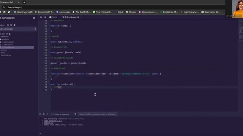This screenshot has height=136, width=243.
Task: Switch to the 3_Greeting.sol editor tab
Action: click(x=69, y=17)
